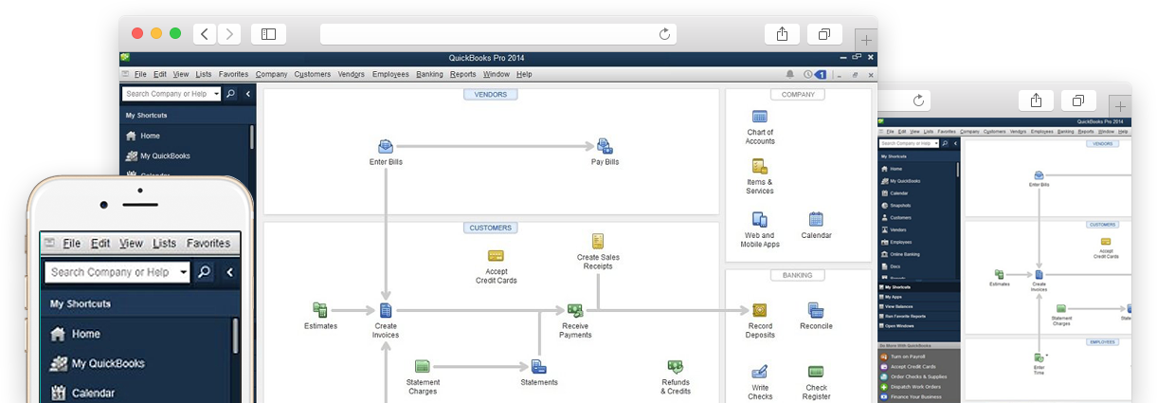Image resolution: width=1157 pixels, height=403 pixels.
Task: Launch the Reconcile banking icon
Action: pyautogui.click(x=815, y=310)
